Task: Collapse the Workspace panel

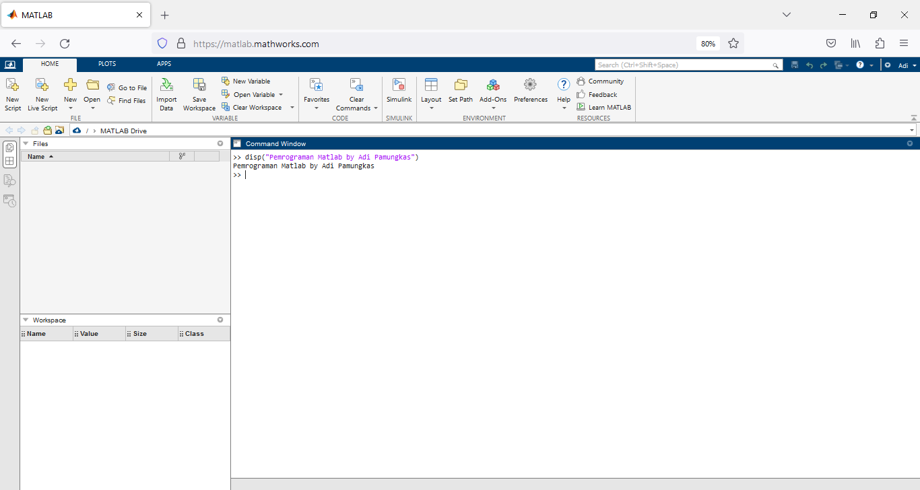Action: click(x=26, y=320)
